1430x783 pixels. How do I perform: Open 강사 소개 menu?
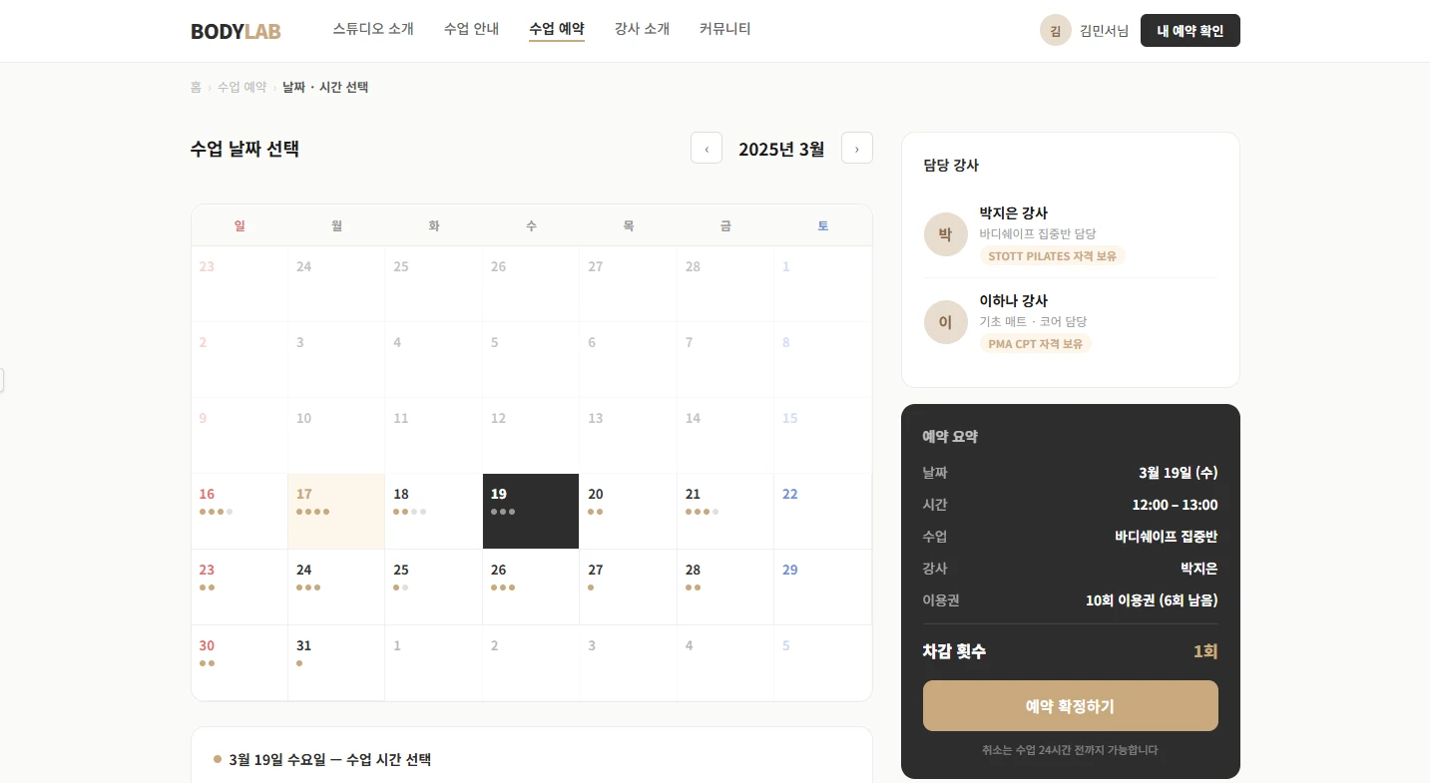point(643,29)
